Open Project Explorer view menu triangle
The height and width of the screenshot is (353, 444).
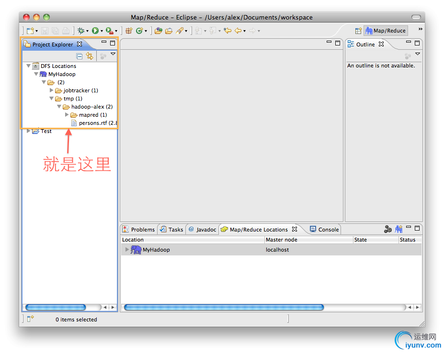pyautogui.click(x=113, y=54)
